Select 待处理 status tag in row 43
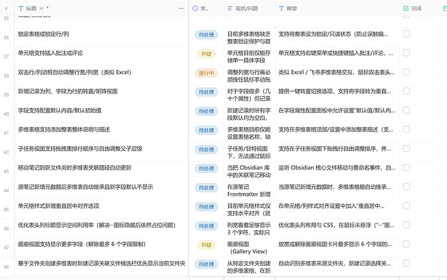 tap(207, 169)
